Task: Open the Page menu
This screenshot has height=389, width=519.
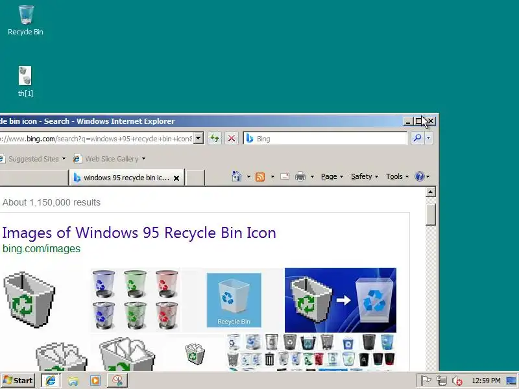Action: tap(332, 176)
